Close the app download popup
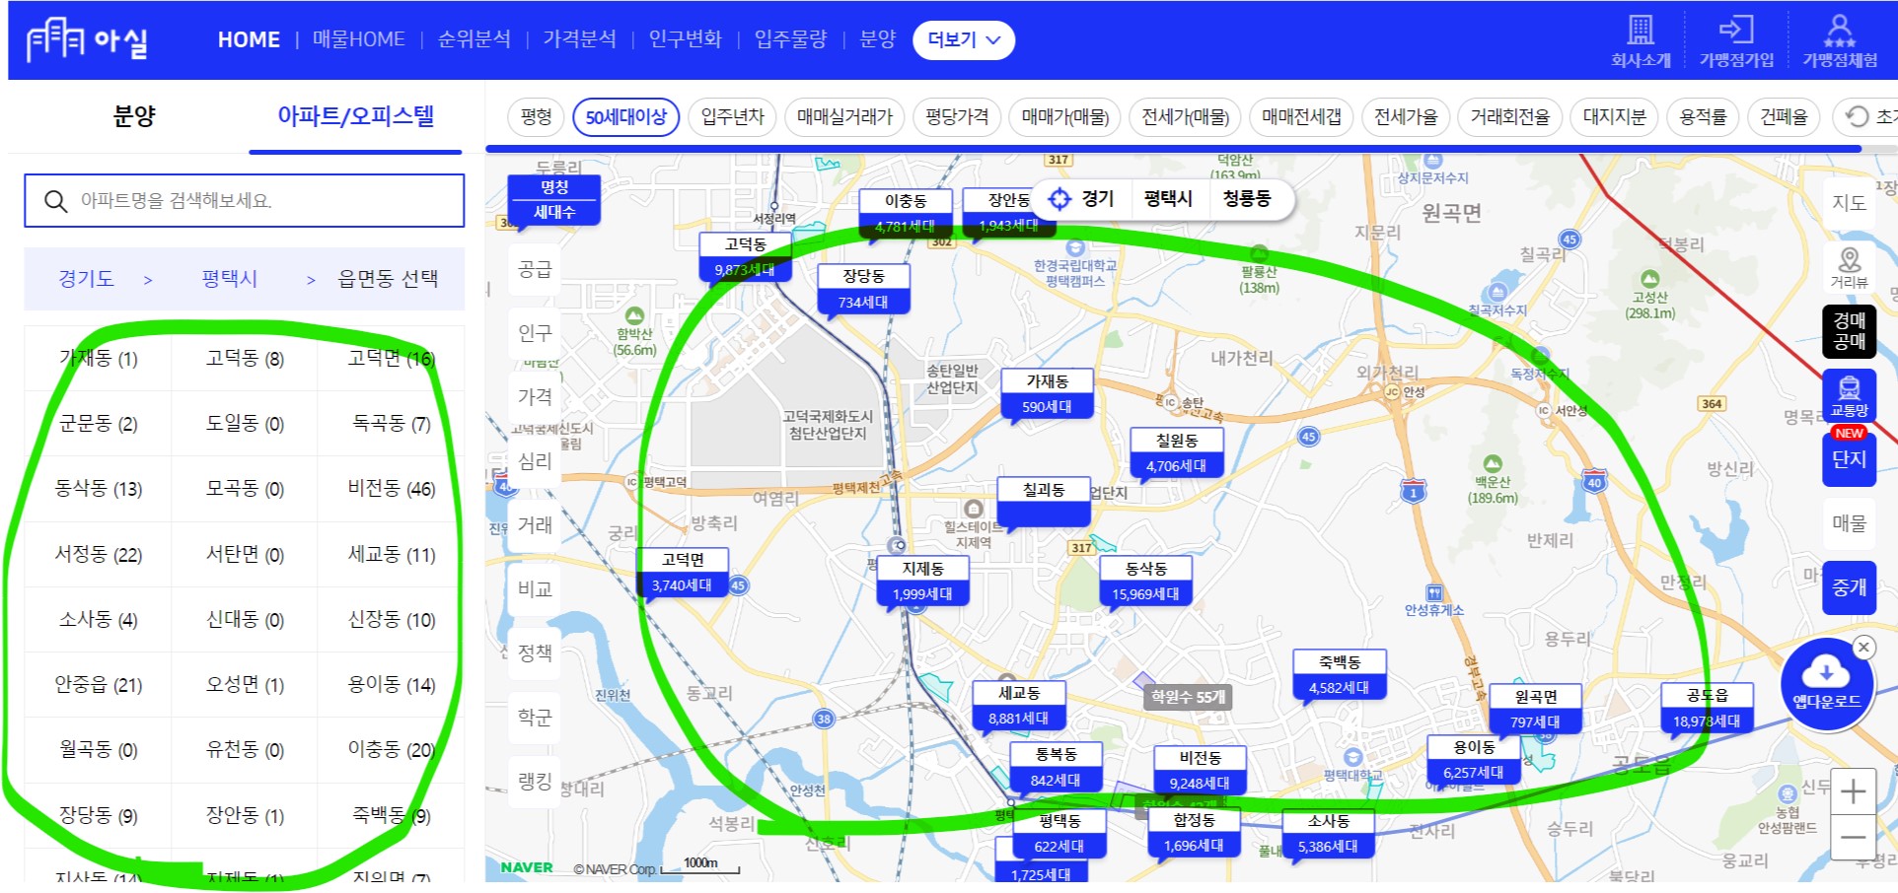The height and width of the screenshot is (893, 1898). click(1863, 648)
